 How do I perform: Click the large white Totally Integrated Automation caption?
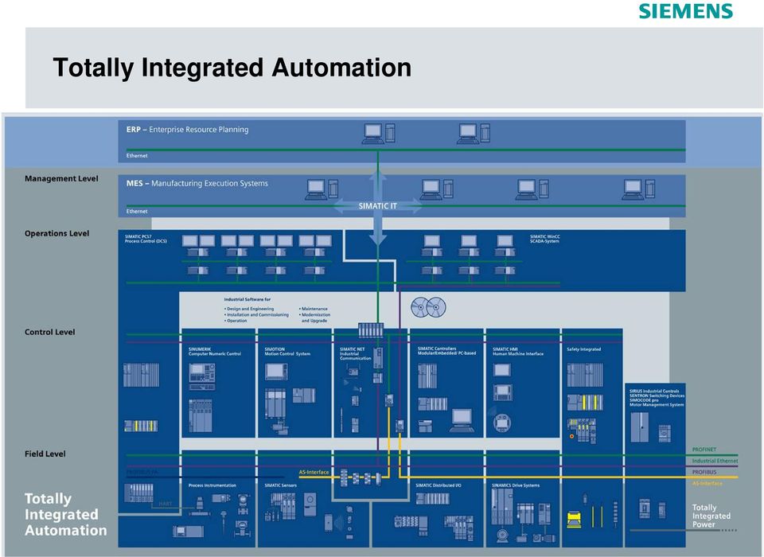click(x=65, y=515)
